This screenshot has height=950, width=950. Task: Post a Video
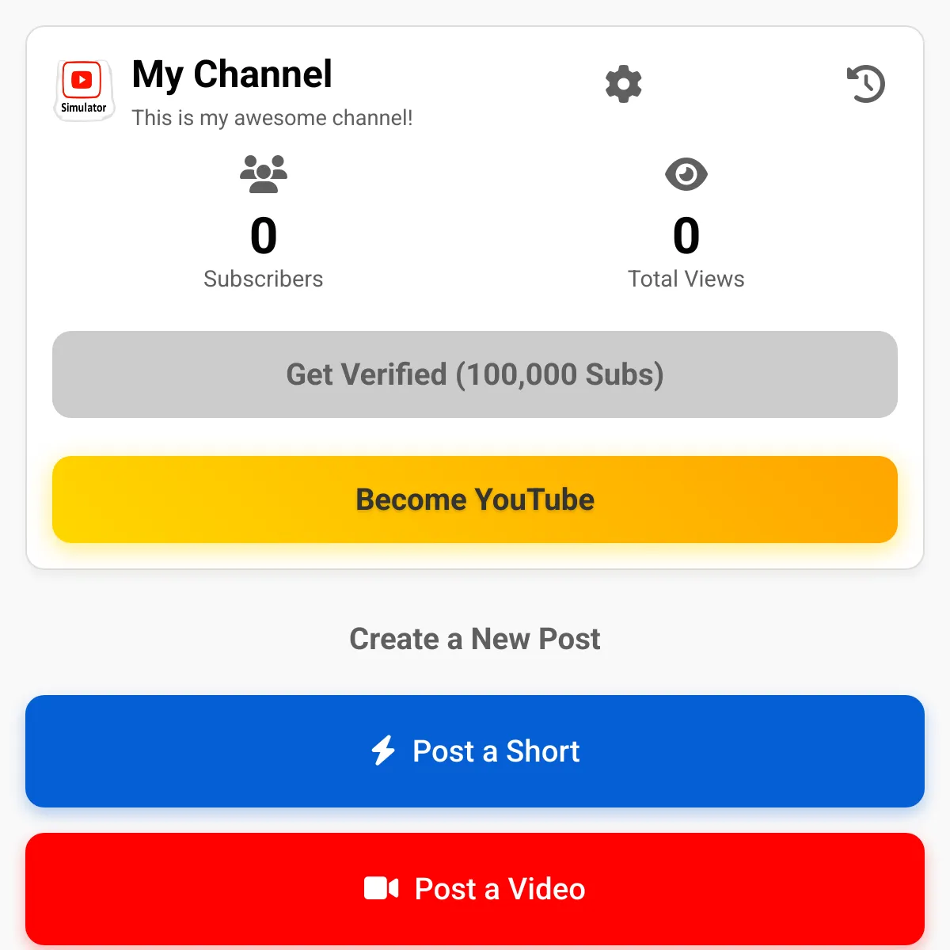pos(475,888)
